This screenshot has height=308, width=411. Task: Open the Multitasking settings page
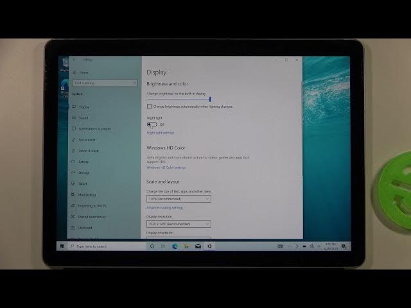pyautogui.click(x=83, y=194)
